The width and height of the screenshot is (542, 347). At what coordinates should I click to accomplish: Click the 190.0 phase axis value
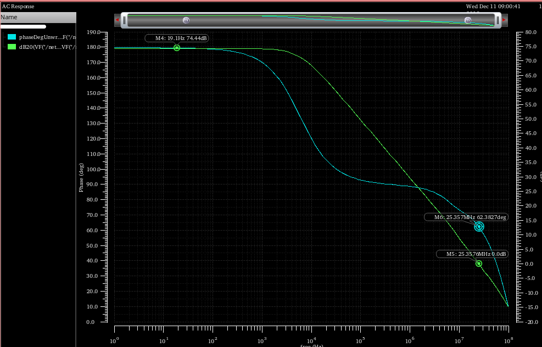click(x=93, y=32)
